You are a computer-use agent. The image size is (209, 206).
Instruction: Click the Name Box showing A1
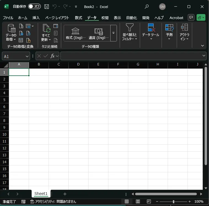(14, 56)
